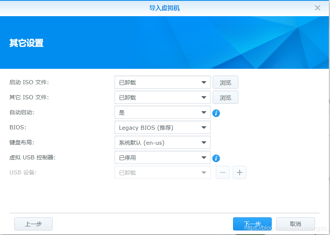
Task: Click the plus icon to add a USB device
Action: (x=239, y=172)
